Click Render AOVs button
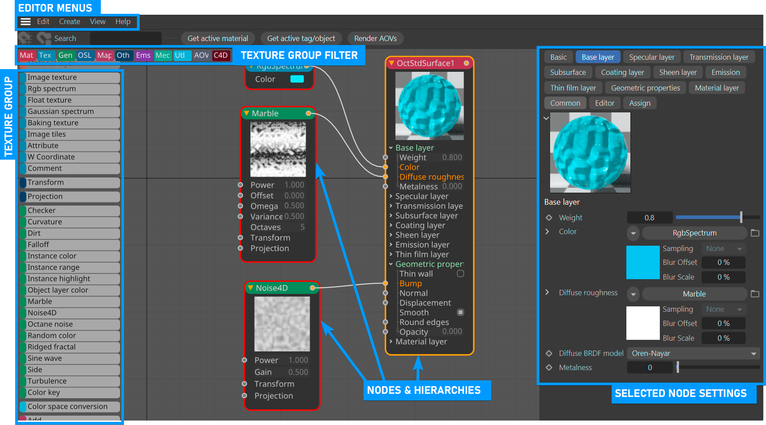Viewport: 766px width, 425px height. 376,38
